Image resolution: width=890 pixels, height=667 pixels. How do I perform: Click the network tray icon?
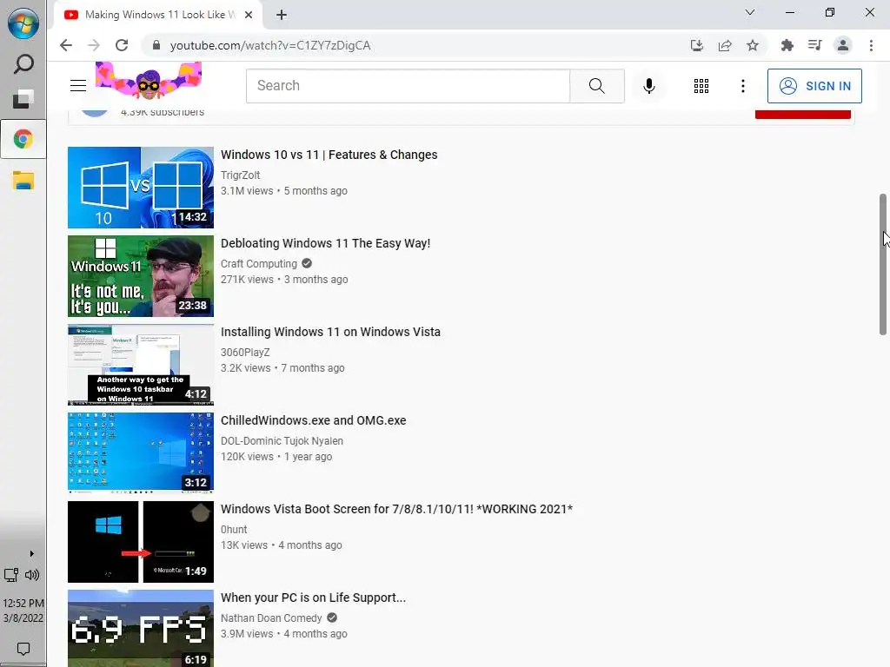11,575
